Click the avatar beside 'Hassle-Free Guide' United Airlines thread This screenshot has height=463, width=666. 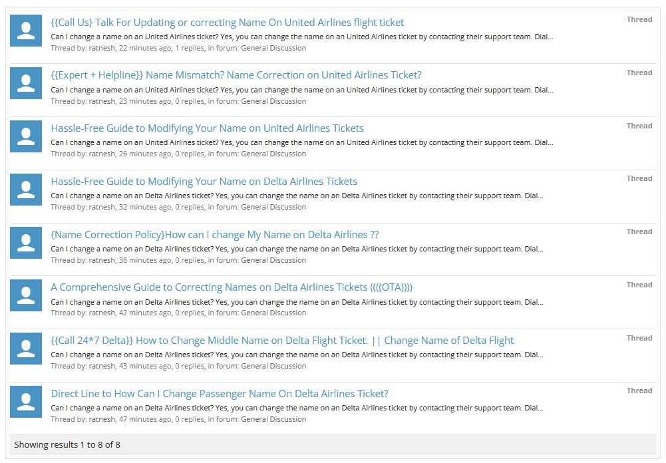[x=26, y=136]
